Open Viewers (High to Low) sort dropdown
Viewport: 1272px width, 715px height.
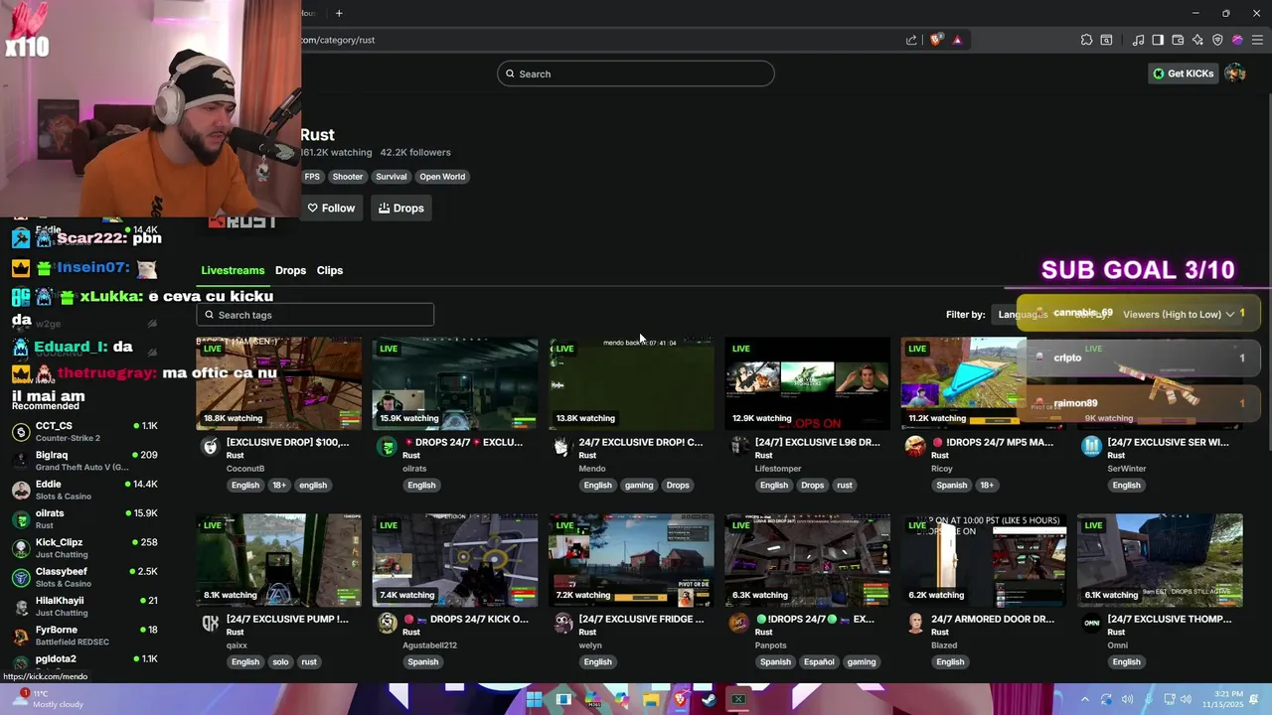pos(1179,315)
